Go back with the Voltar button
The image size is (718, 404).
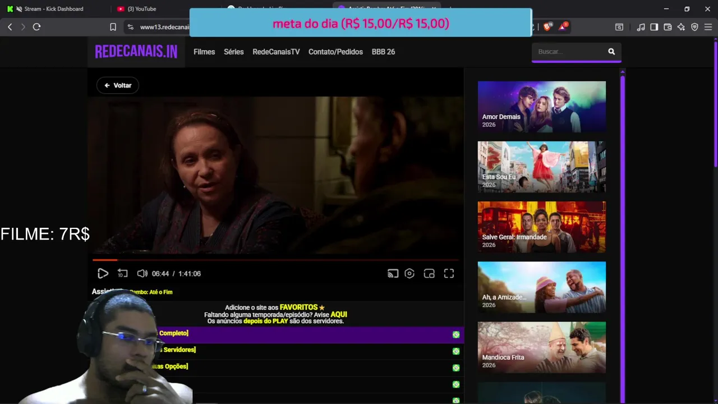coord(118,85)
